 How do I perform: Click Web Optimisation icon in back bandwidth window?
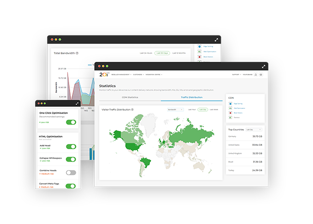pos(199,52)
